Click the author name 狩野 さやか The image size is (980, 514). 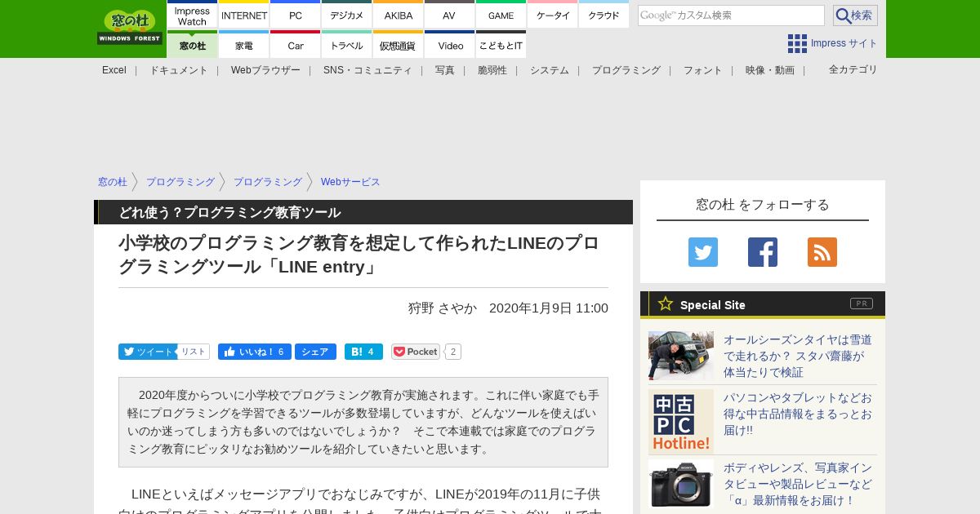[x=443, y=308]
